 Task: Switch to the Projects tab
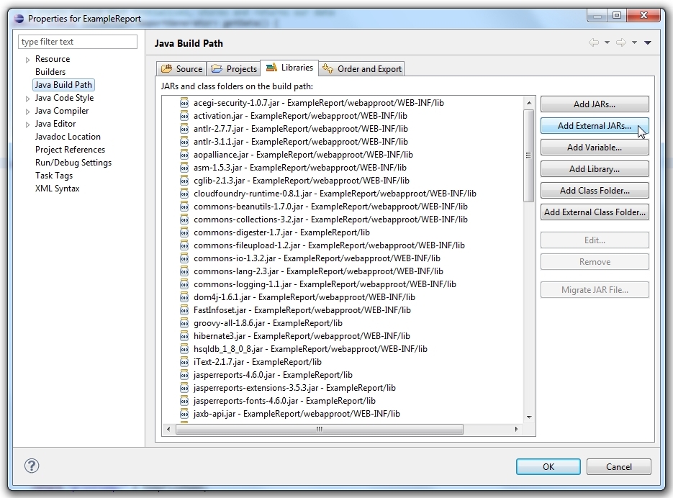(x=234, y=68)
